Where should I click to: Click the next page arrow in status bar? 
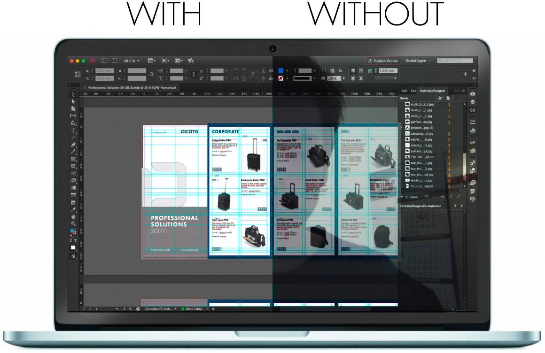tap(124, 309)
